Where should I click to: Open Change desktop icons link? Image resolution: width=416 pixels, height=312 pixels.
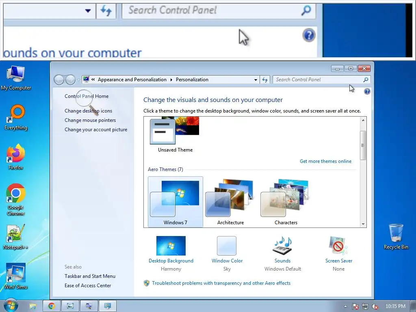(x=88, y=111)
